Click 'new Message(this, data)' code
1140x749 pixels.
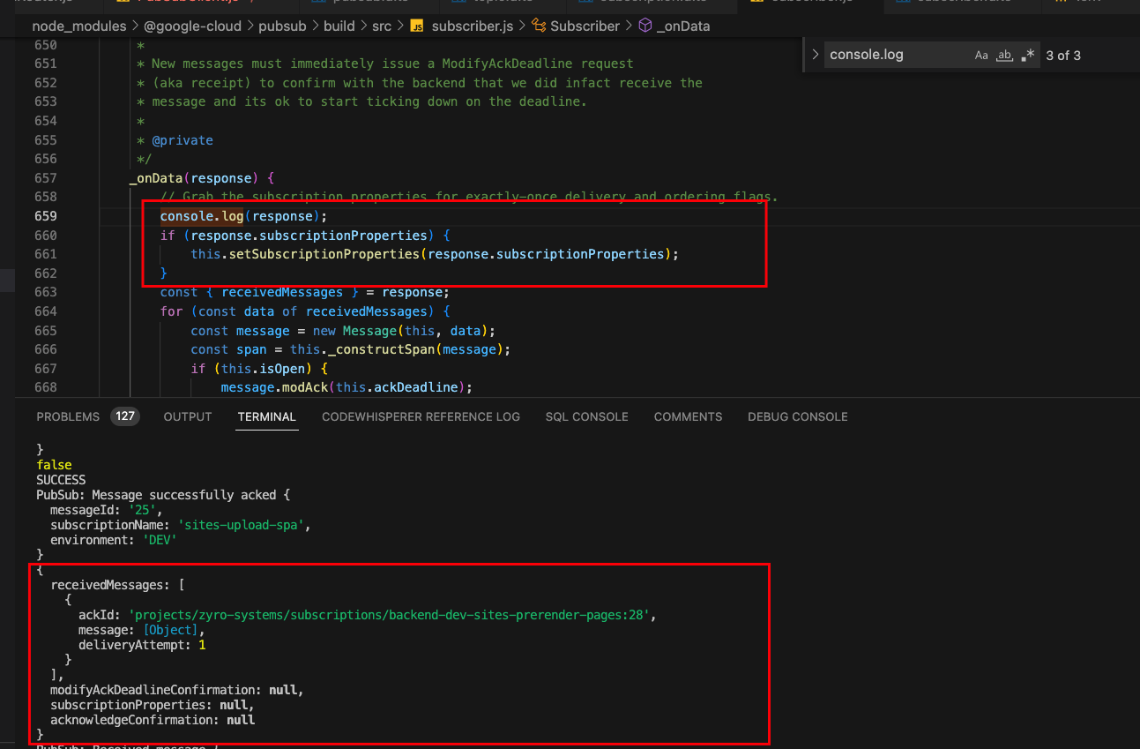(401, 331)
